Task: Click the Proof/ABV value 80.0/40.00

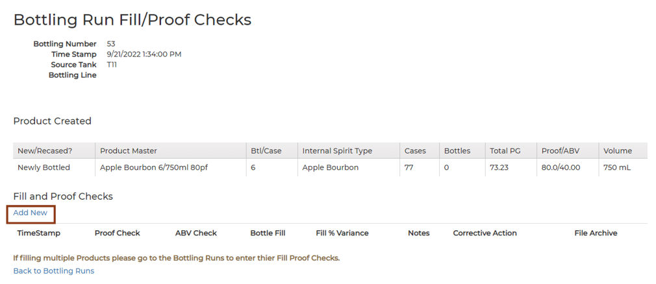Action: [x=561, y=168]
